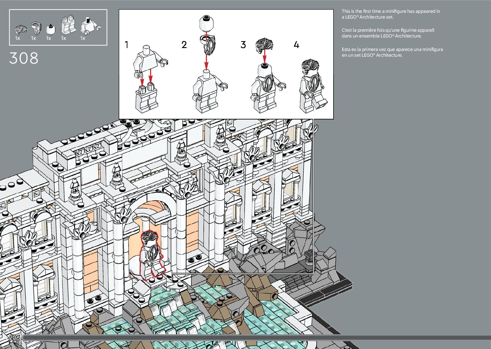Select the French paragraph starting "C'est la première"

click(x=388, y=33)
